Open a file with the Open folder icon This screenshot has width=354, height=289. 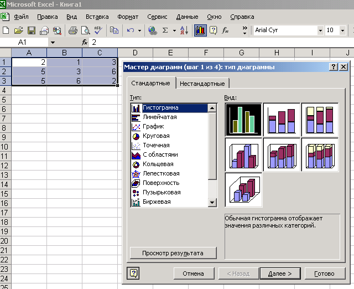pos(18,30)
